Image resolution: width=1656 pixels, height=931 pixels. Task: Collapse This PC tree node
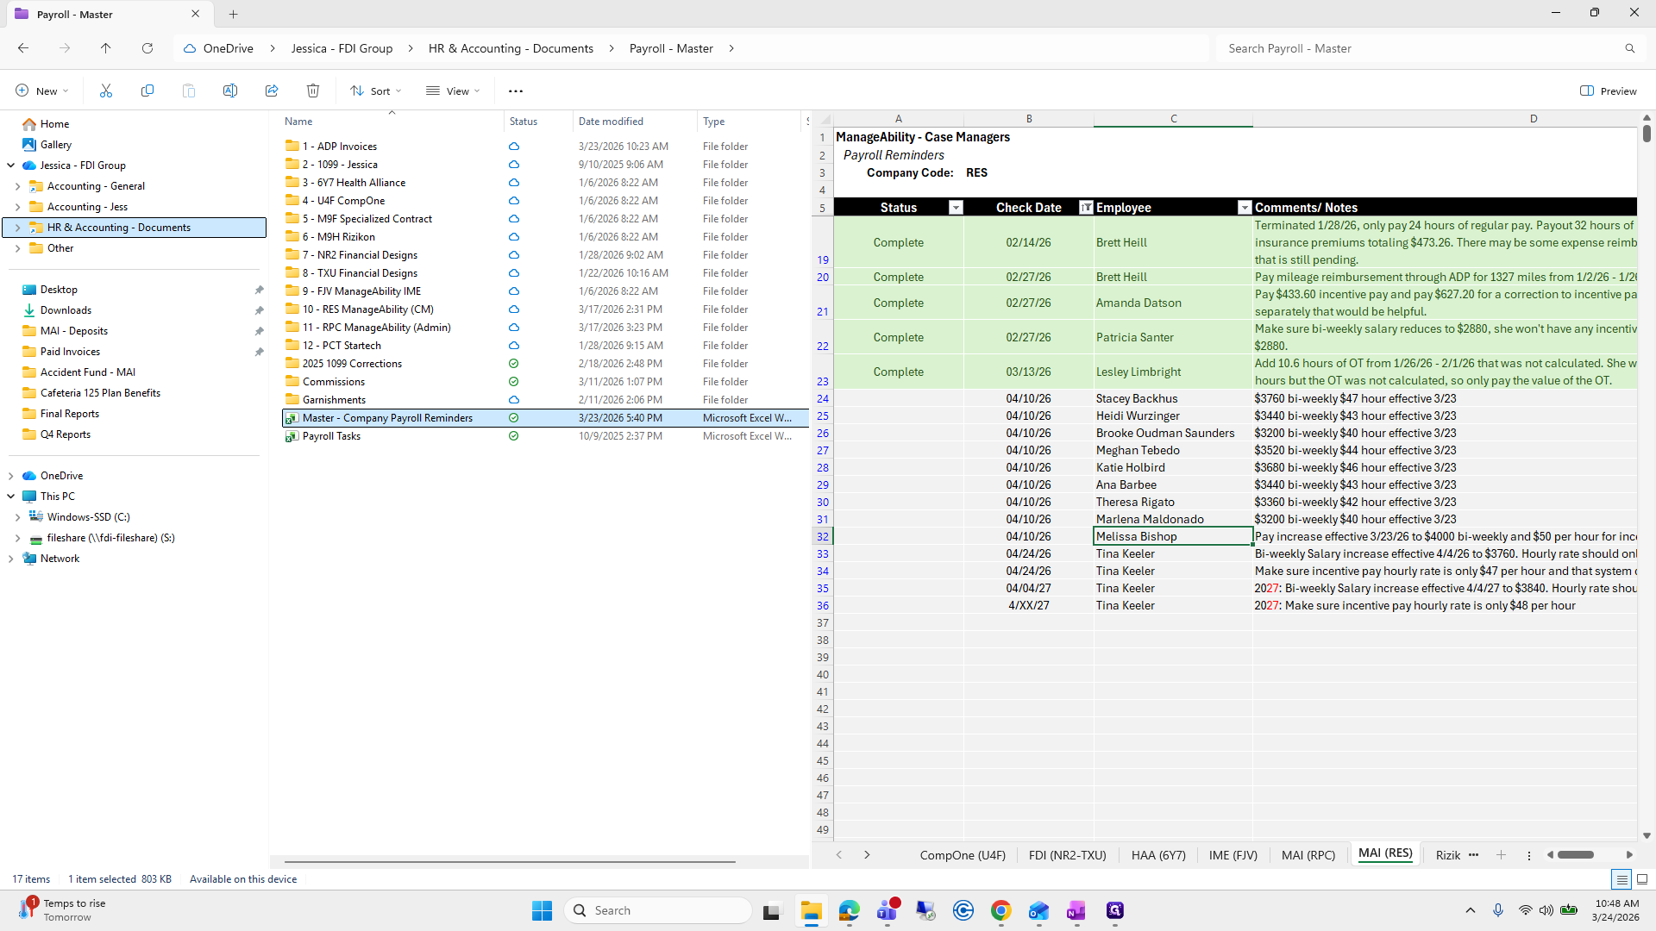[10, 497]
